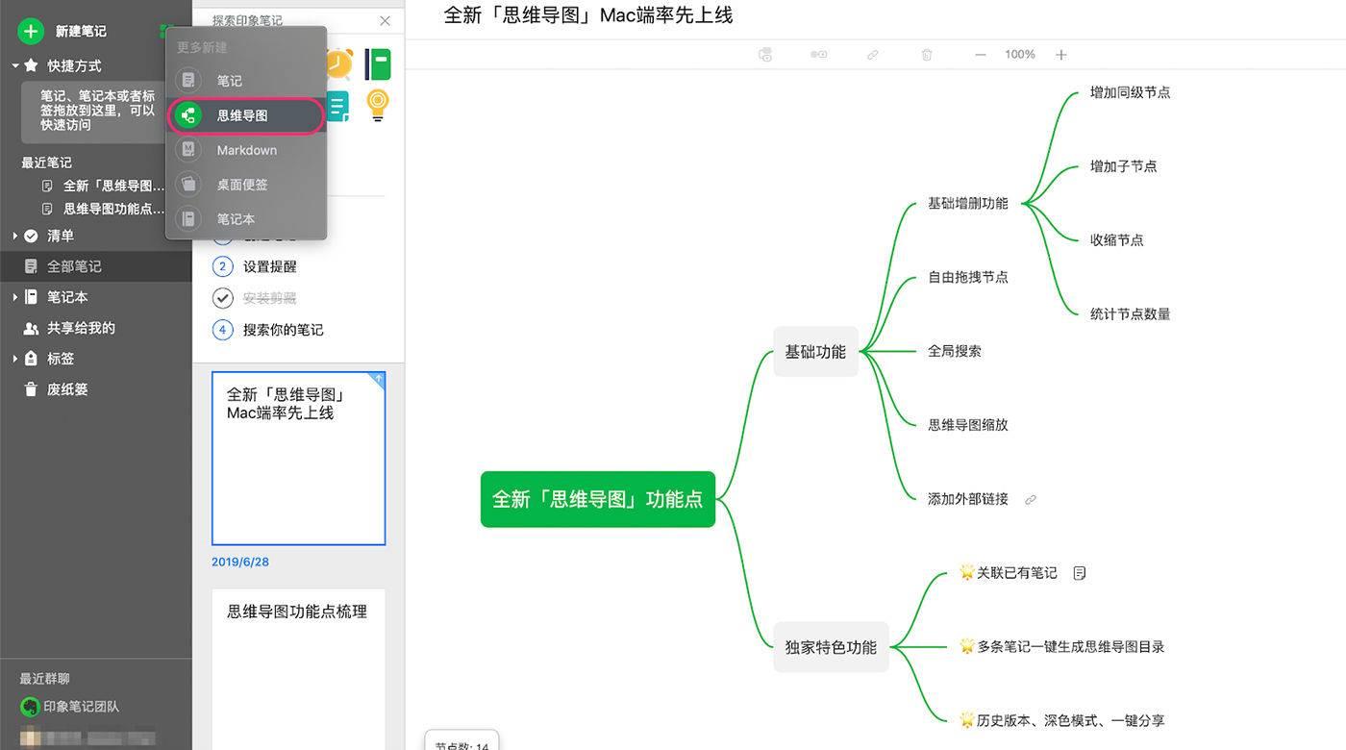Open 安装剪藏 in the explore checklist
Image resolution: width=1346 pixels, height=750 pixels.
[270, 298]
